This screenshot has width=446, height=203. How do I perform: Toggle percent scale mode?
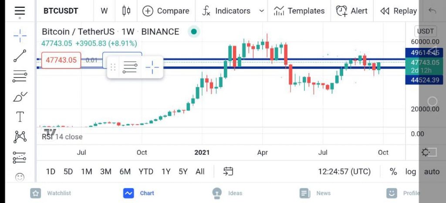[393, 172]
